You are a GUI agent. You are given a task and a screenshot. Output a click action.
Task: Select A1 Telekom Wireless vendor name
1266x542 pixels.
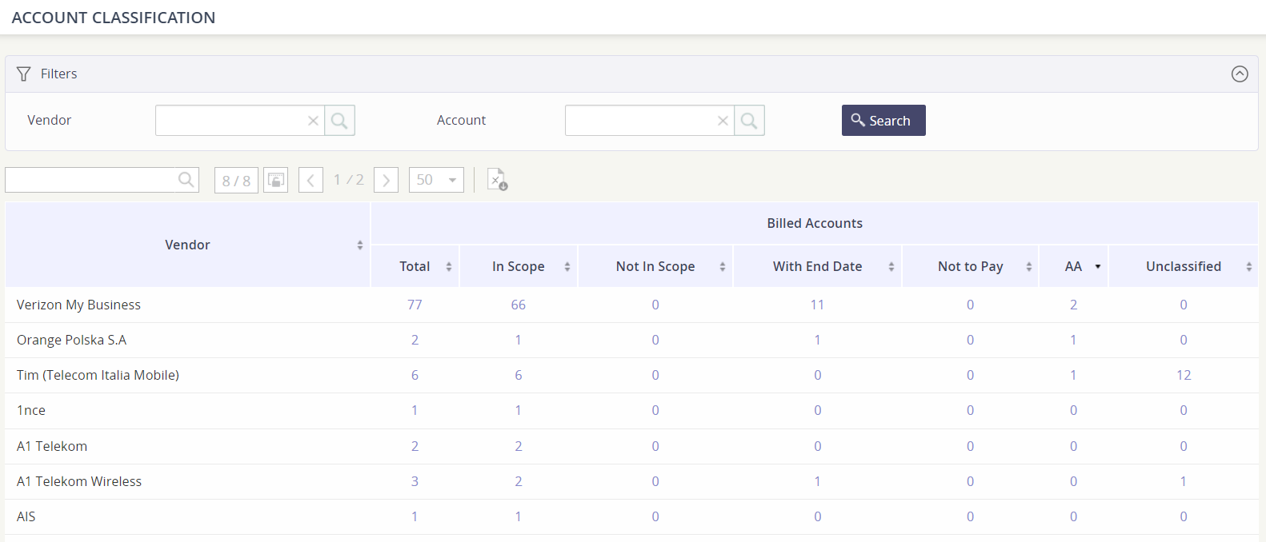(x=79, y=481)
